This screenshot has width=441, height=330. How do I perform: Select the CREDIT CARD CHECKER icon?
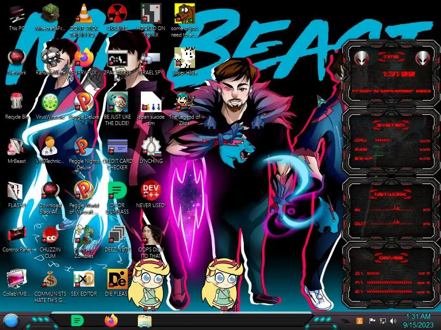click(117, 154)
